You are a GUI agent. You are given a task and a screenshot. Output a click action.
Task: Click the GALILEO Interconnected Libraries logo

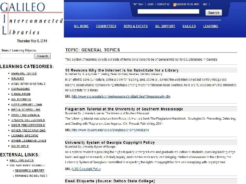[x=31, y=19]
